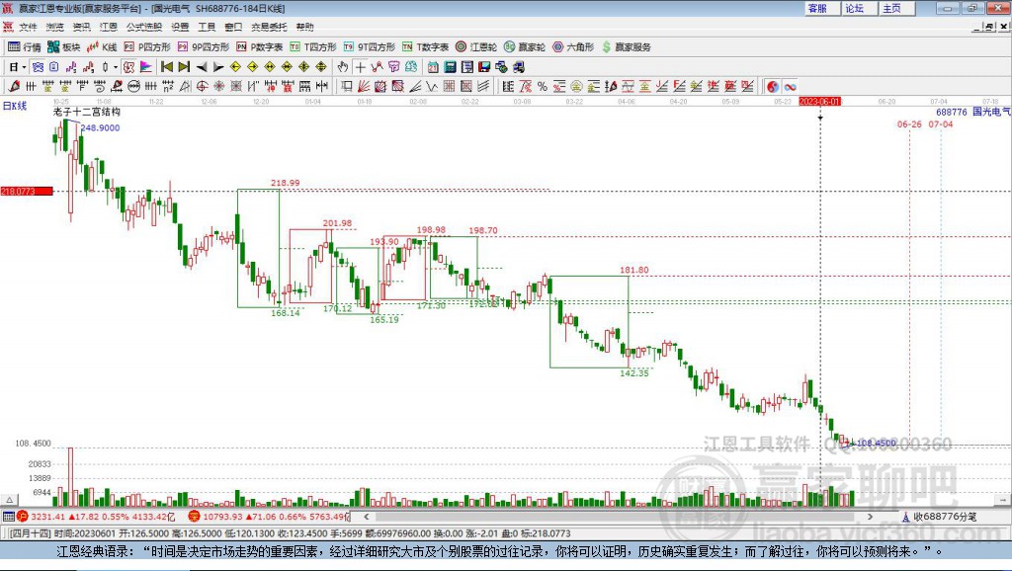This screenshot has width=1012, height=571.
Task: Click the status bar grid icon
Action: (x=8, y=516)
